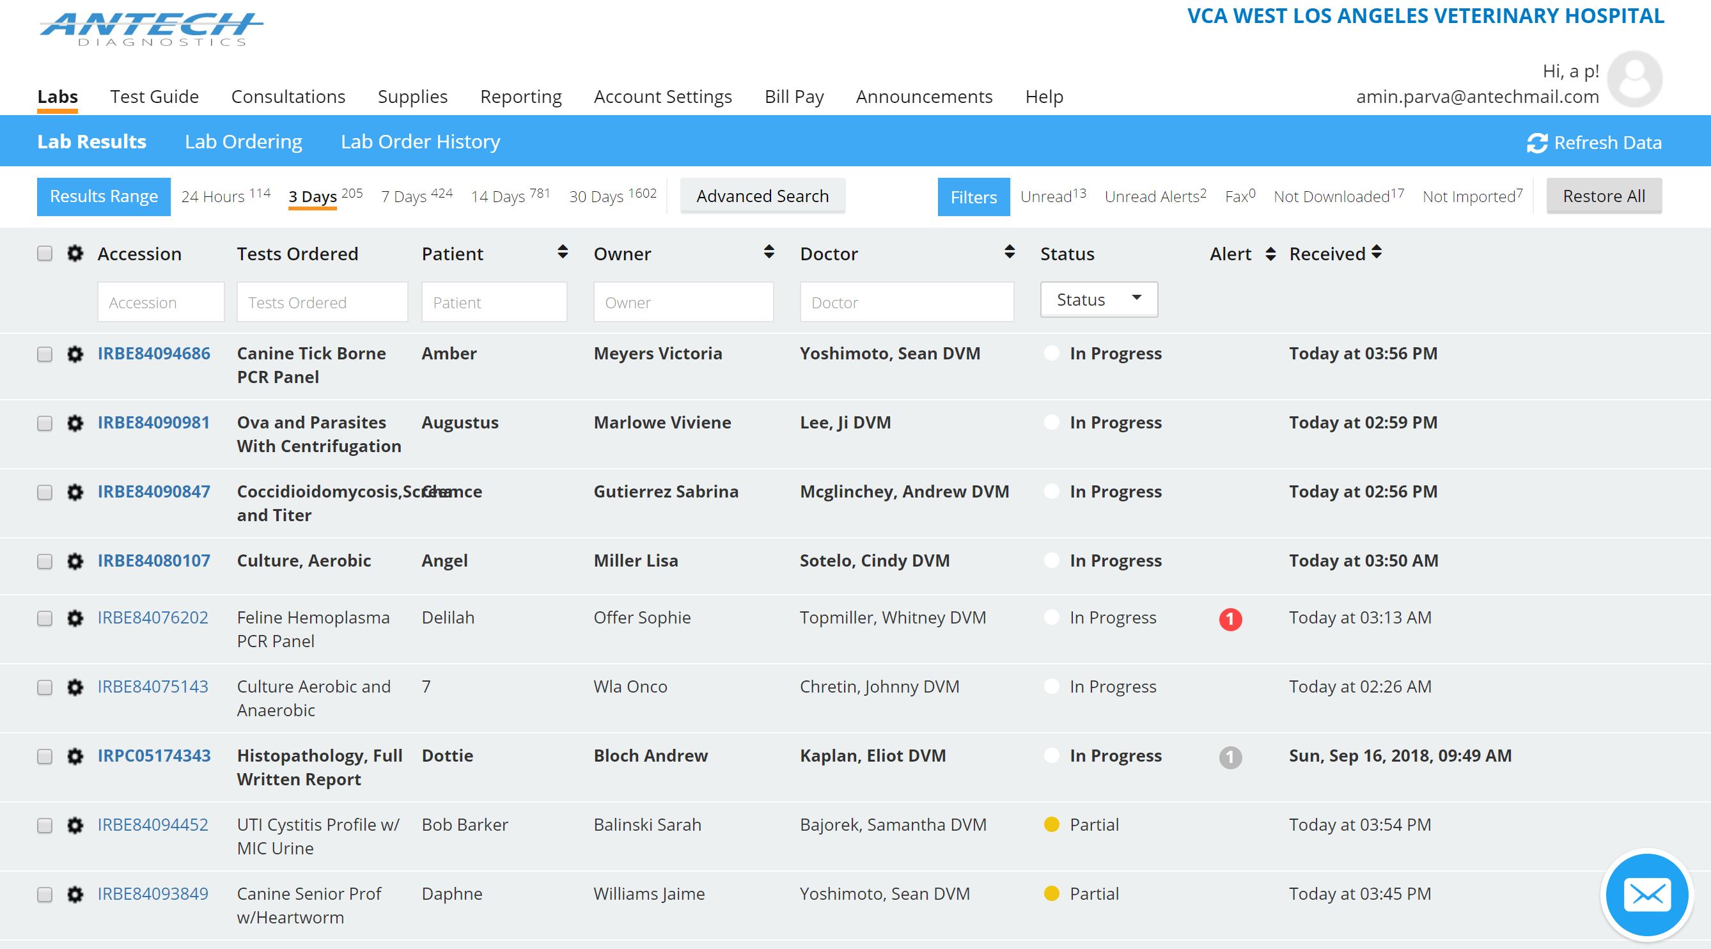Open gear options for accession IRBE84076202

point(75,619)
